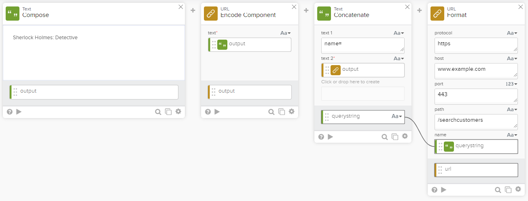Edit the path field /searchcustomers
Screen dimensions: 528x201
476,121
